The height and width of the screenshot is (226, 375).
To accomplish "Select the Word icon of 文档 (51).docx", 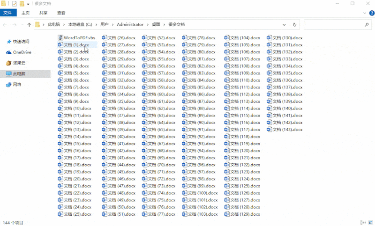I will (104, 214).
